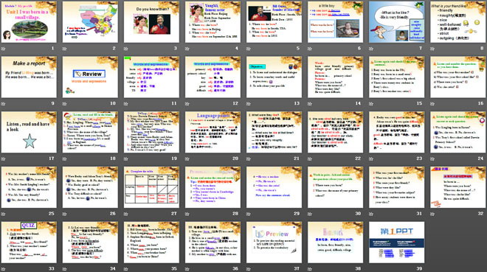Select the Complete the table slide 27
The image size is (487, 272).
pyautogui.click(x=151, y=187)
